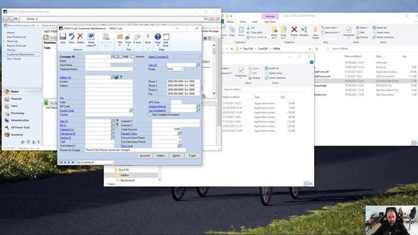Click the Add Note icon

tap(165, 40)
